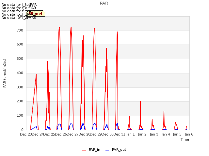The width and height of the screenshot is (209, 156).
Task: Click the x-axis tick Jan 3
Action: (154, 134)
